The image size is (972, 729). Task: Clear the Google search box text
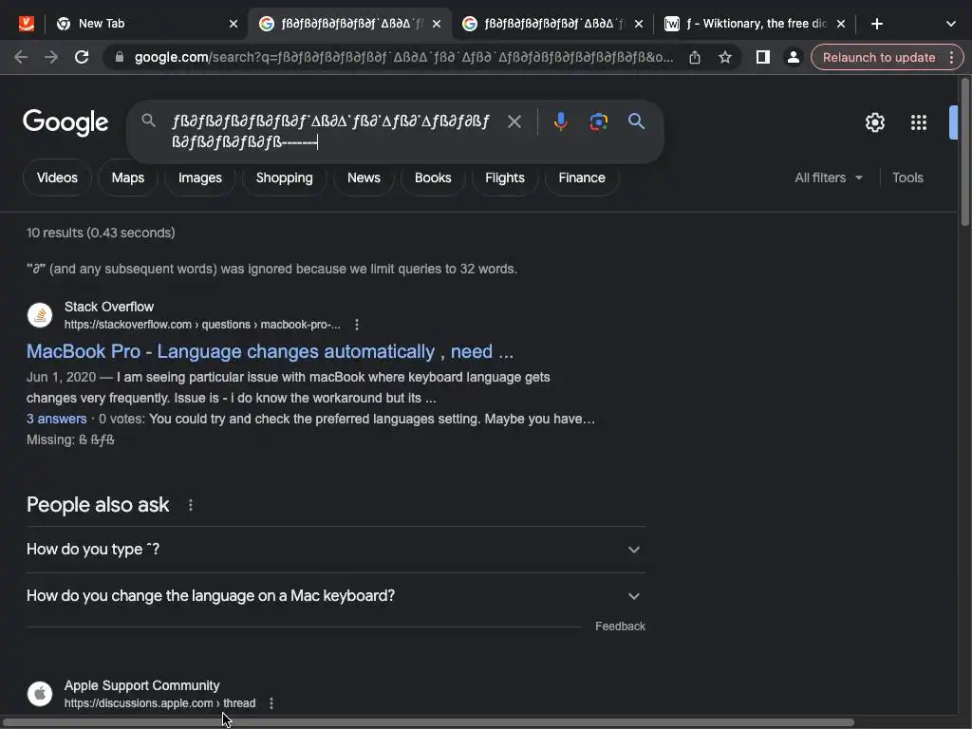pyautogui.click(x=514, y=121)
